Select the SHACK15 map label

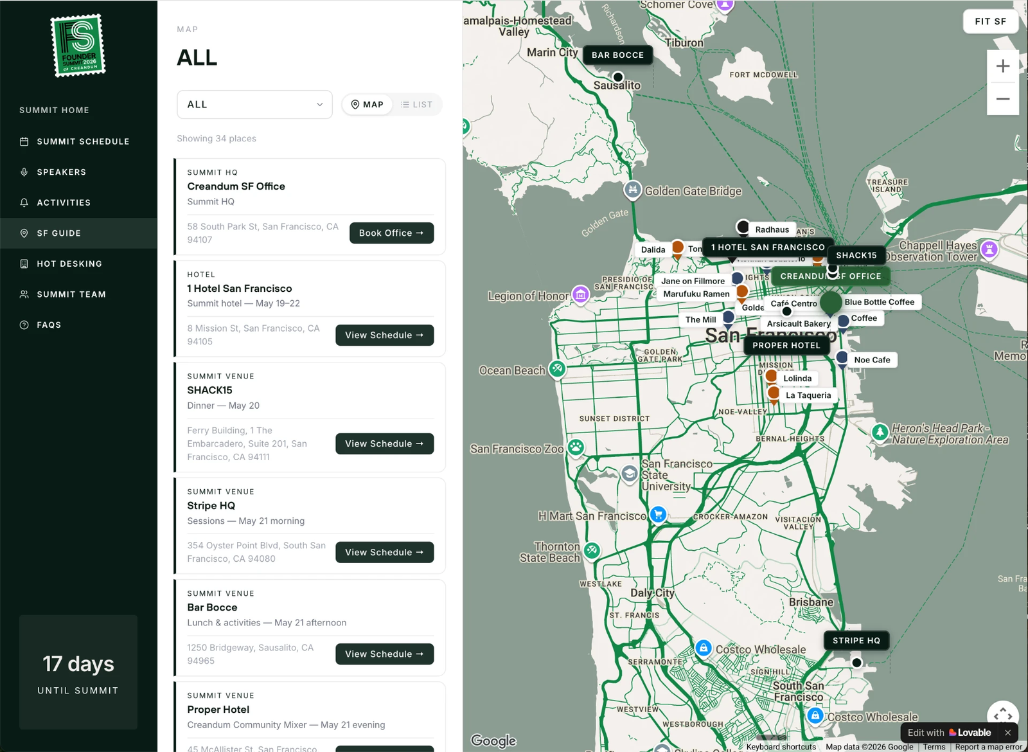pos(856,256)
